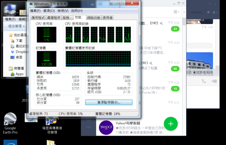Click the three-dot more icon in LINE sidebar

click(x=88, y=127)
